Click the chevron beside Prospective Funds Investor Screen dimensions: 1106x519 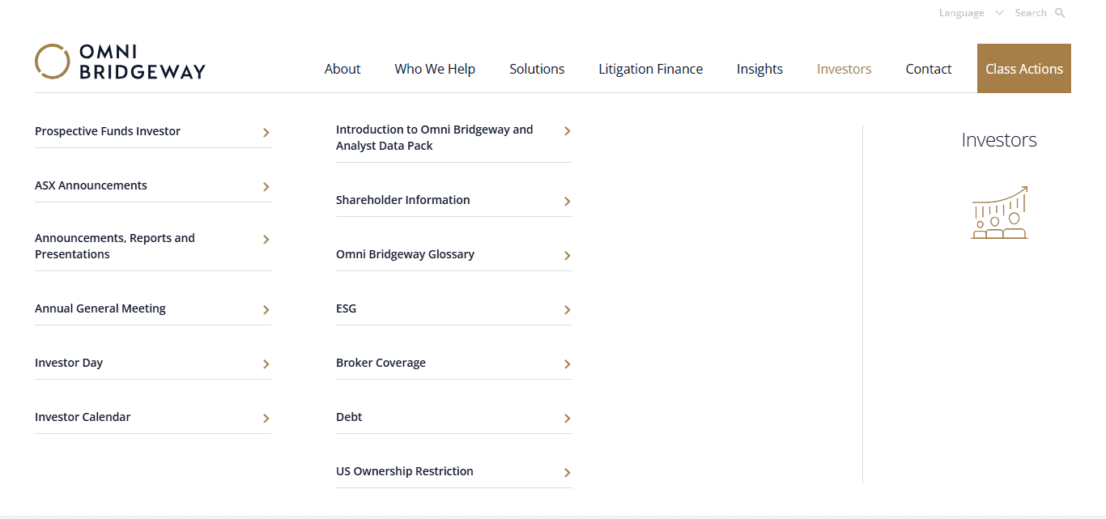pos(266,133)
